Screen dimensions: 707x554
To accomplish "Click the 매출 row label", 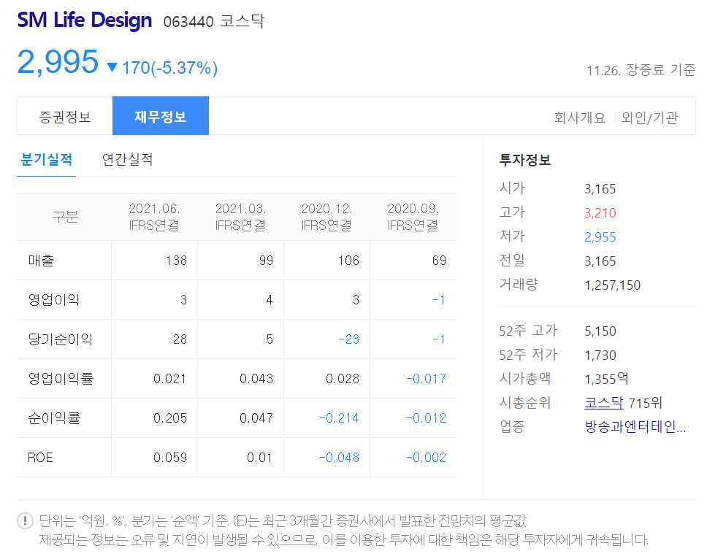I will tap(40, 259).
